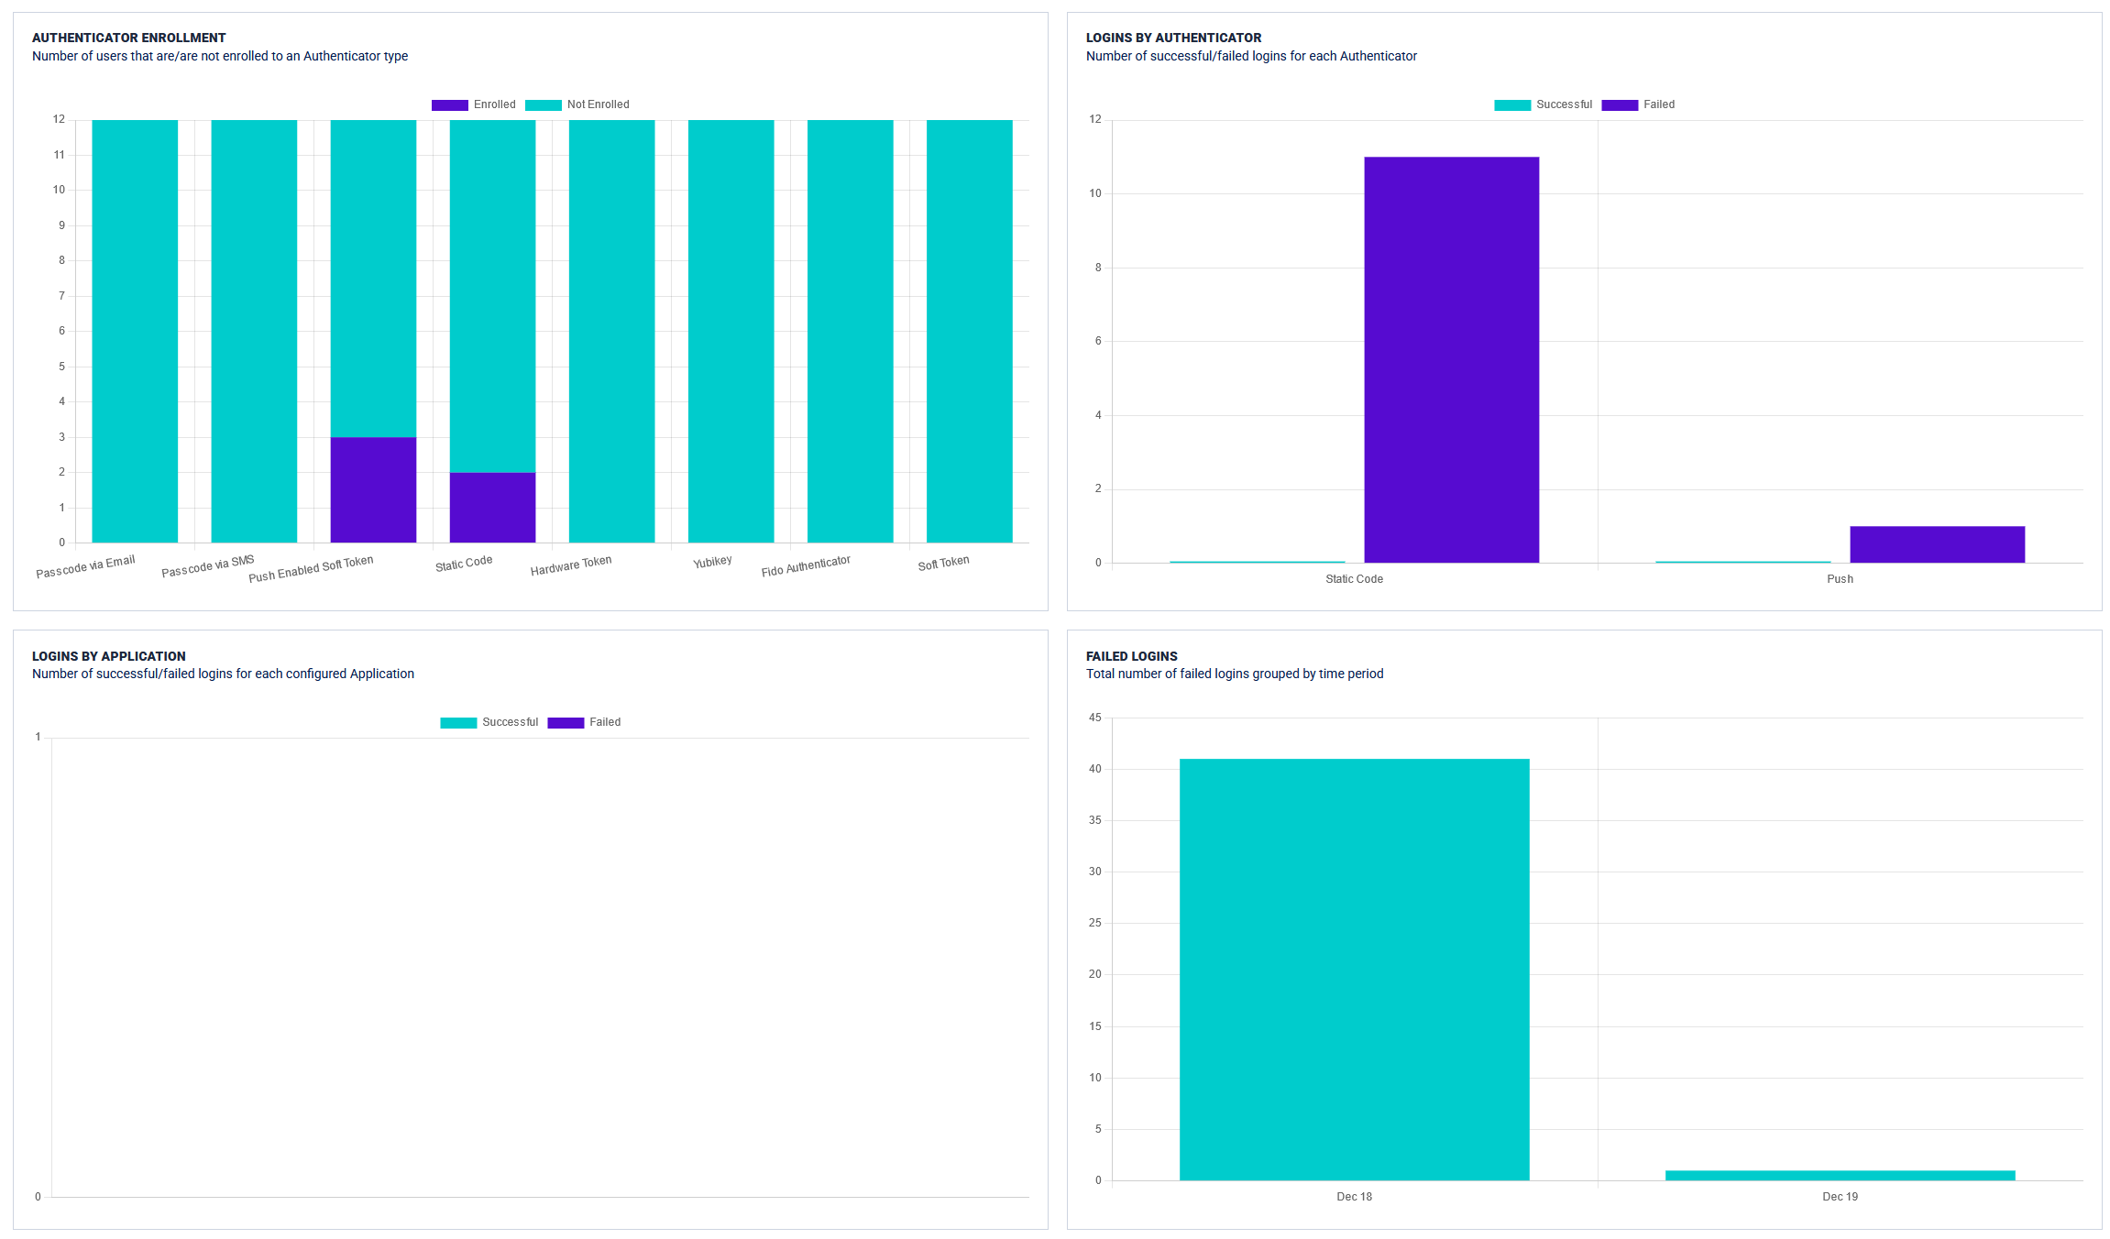
Task: Select the Dec 18 failed logins bar
Action: (1355, 971)
